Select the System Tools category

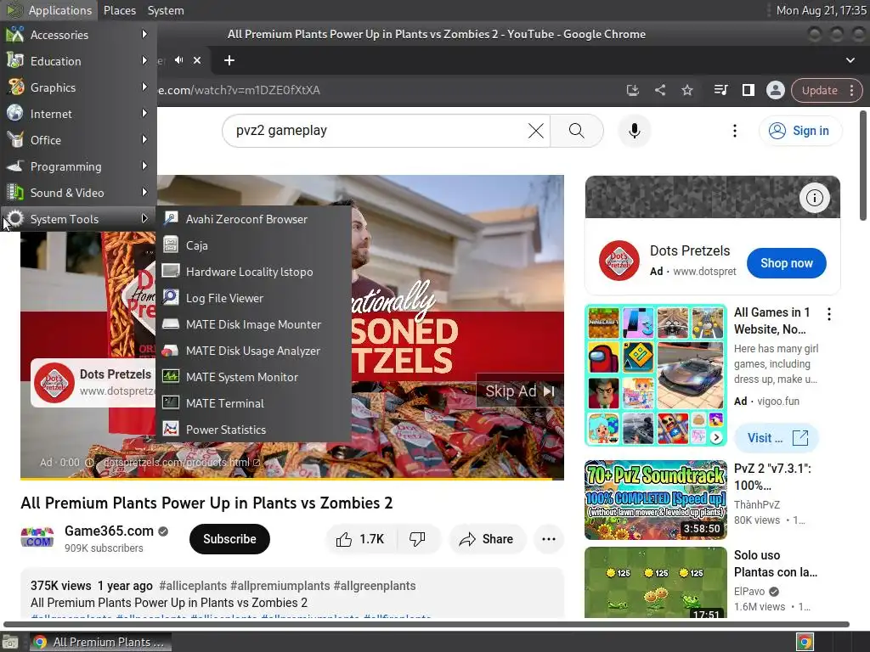click(x=78, y=219)
